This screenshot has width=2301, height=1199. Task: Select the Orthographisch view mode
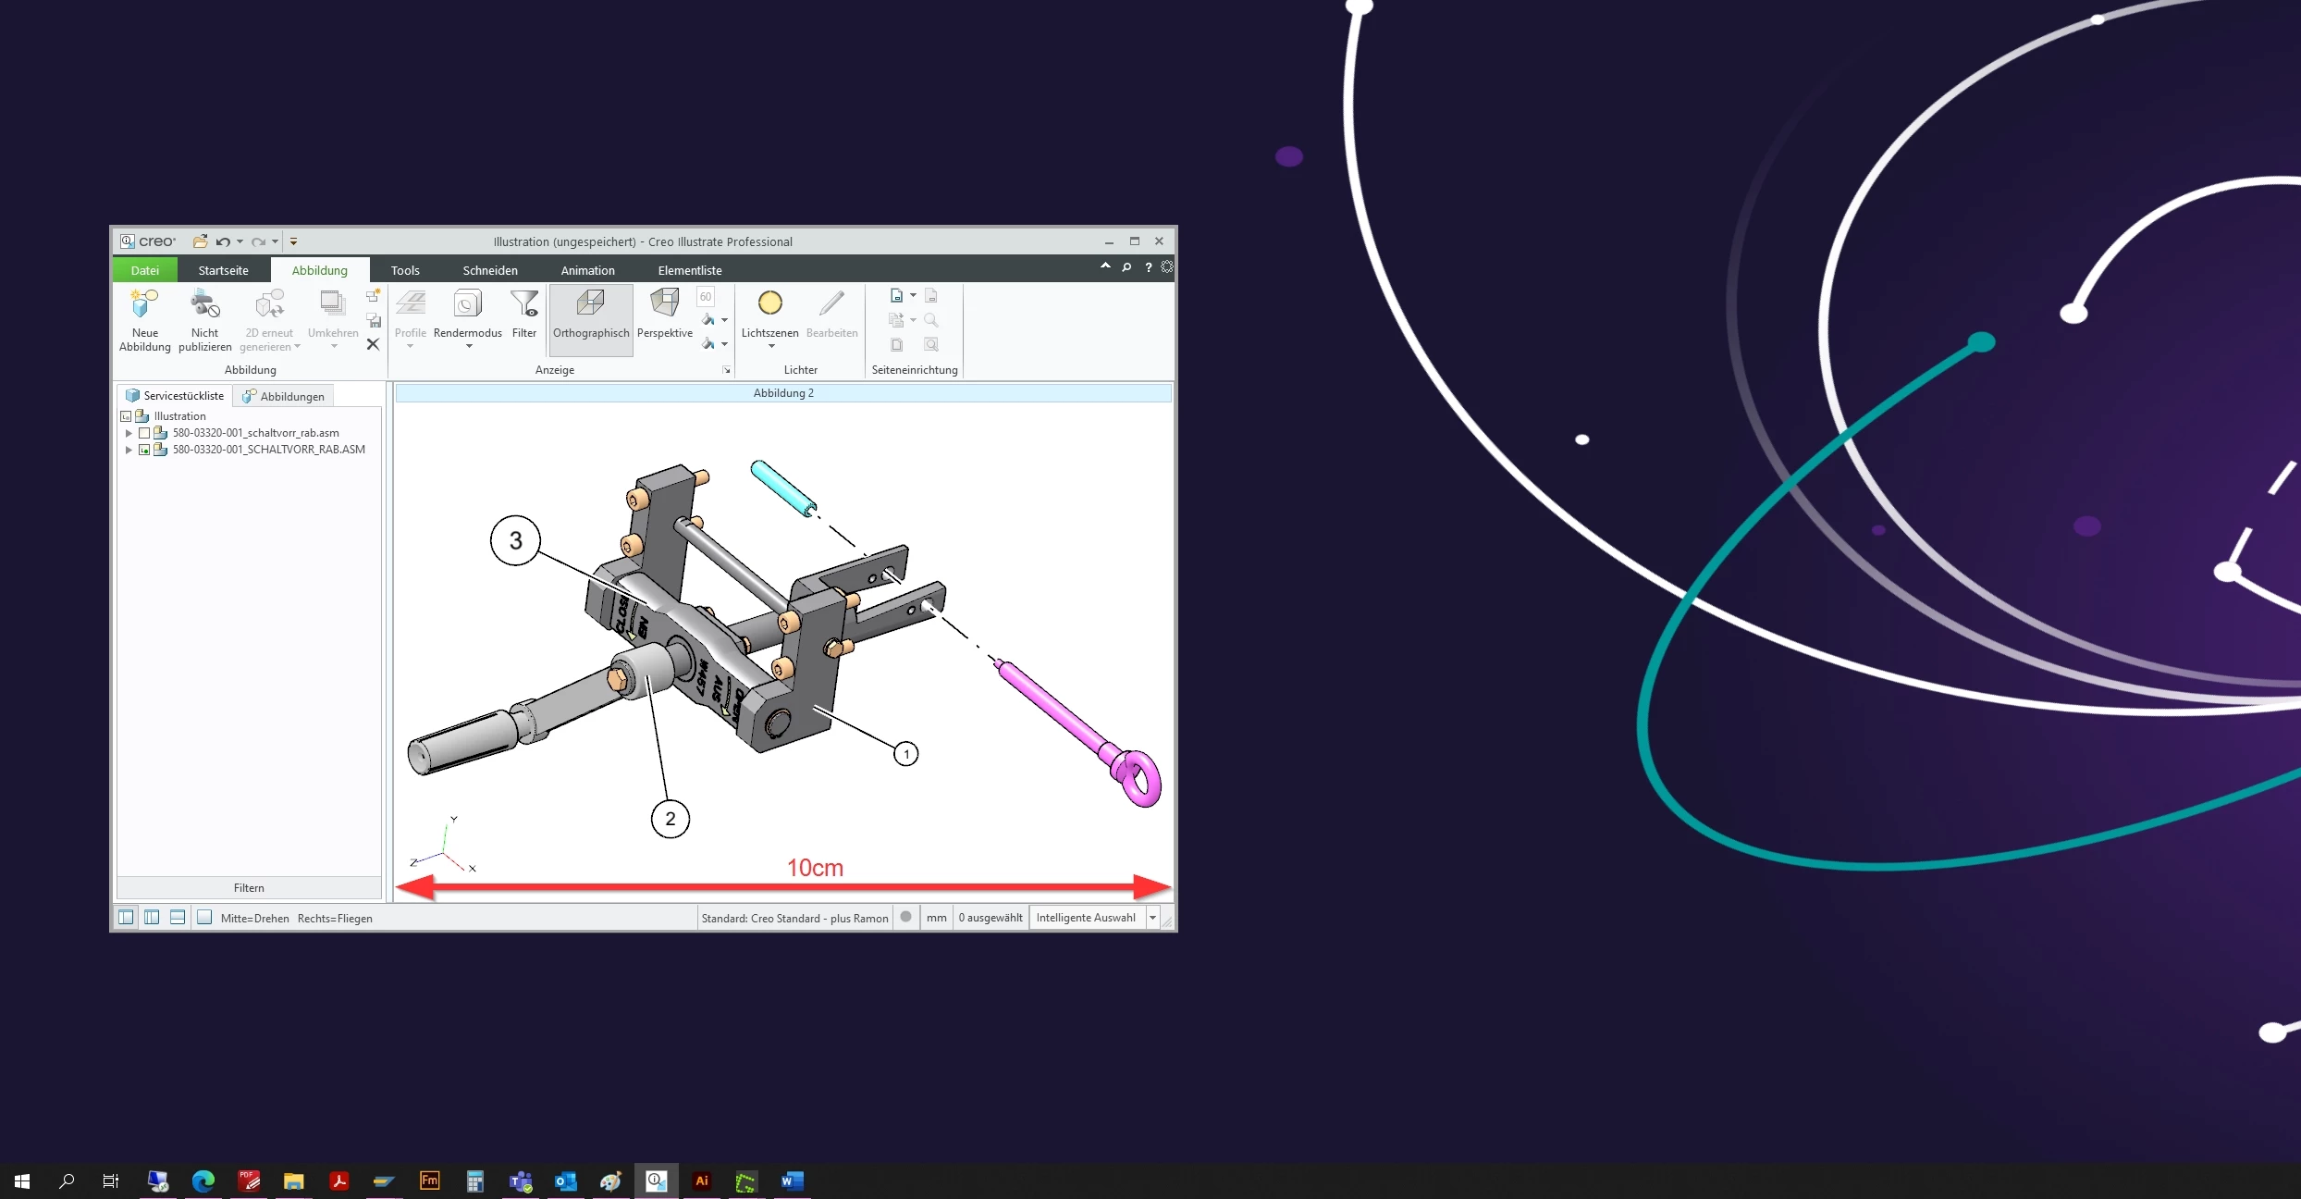(x=590, y=313)
